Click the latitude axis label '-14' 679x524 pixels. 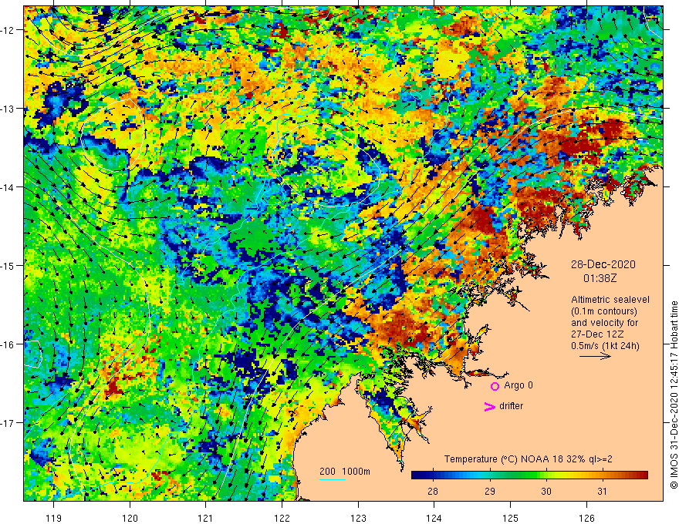[x=8, y=187]
